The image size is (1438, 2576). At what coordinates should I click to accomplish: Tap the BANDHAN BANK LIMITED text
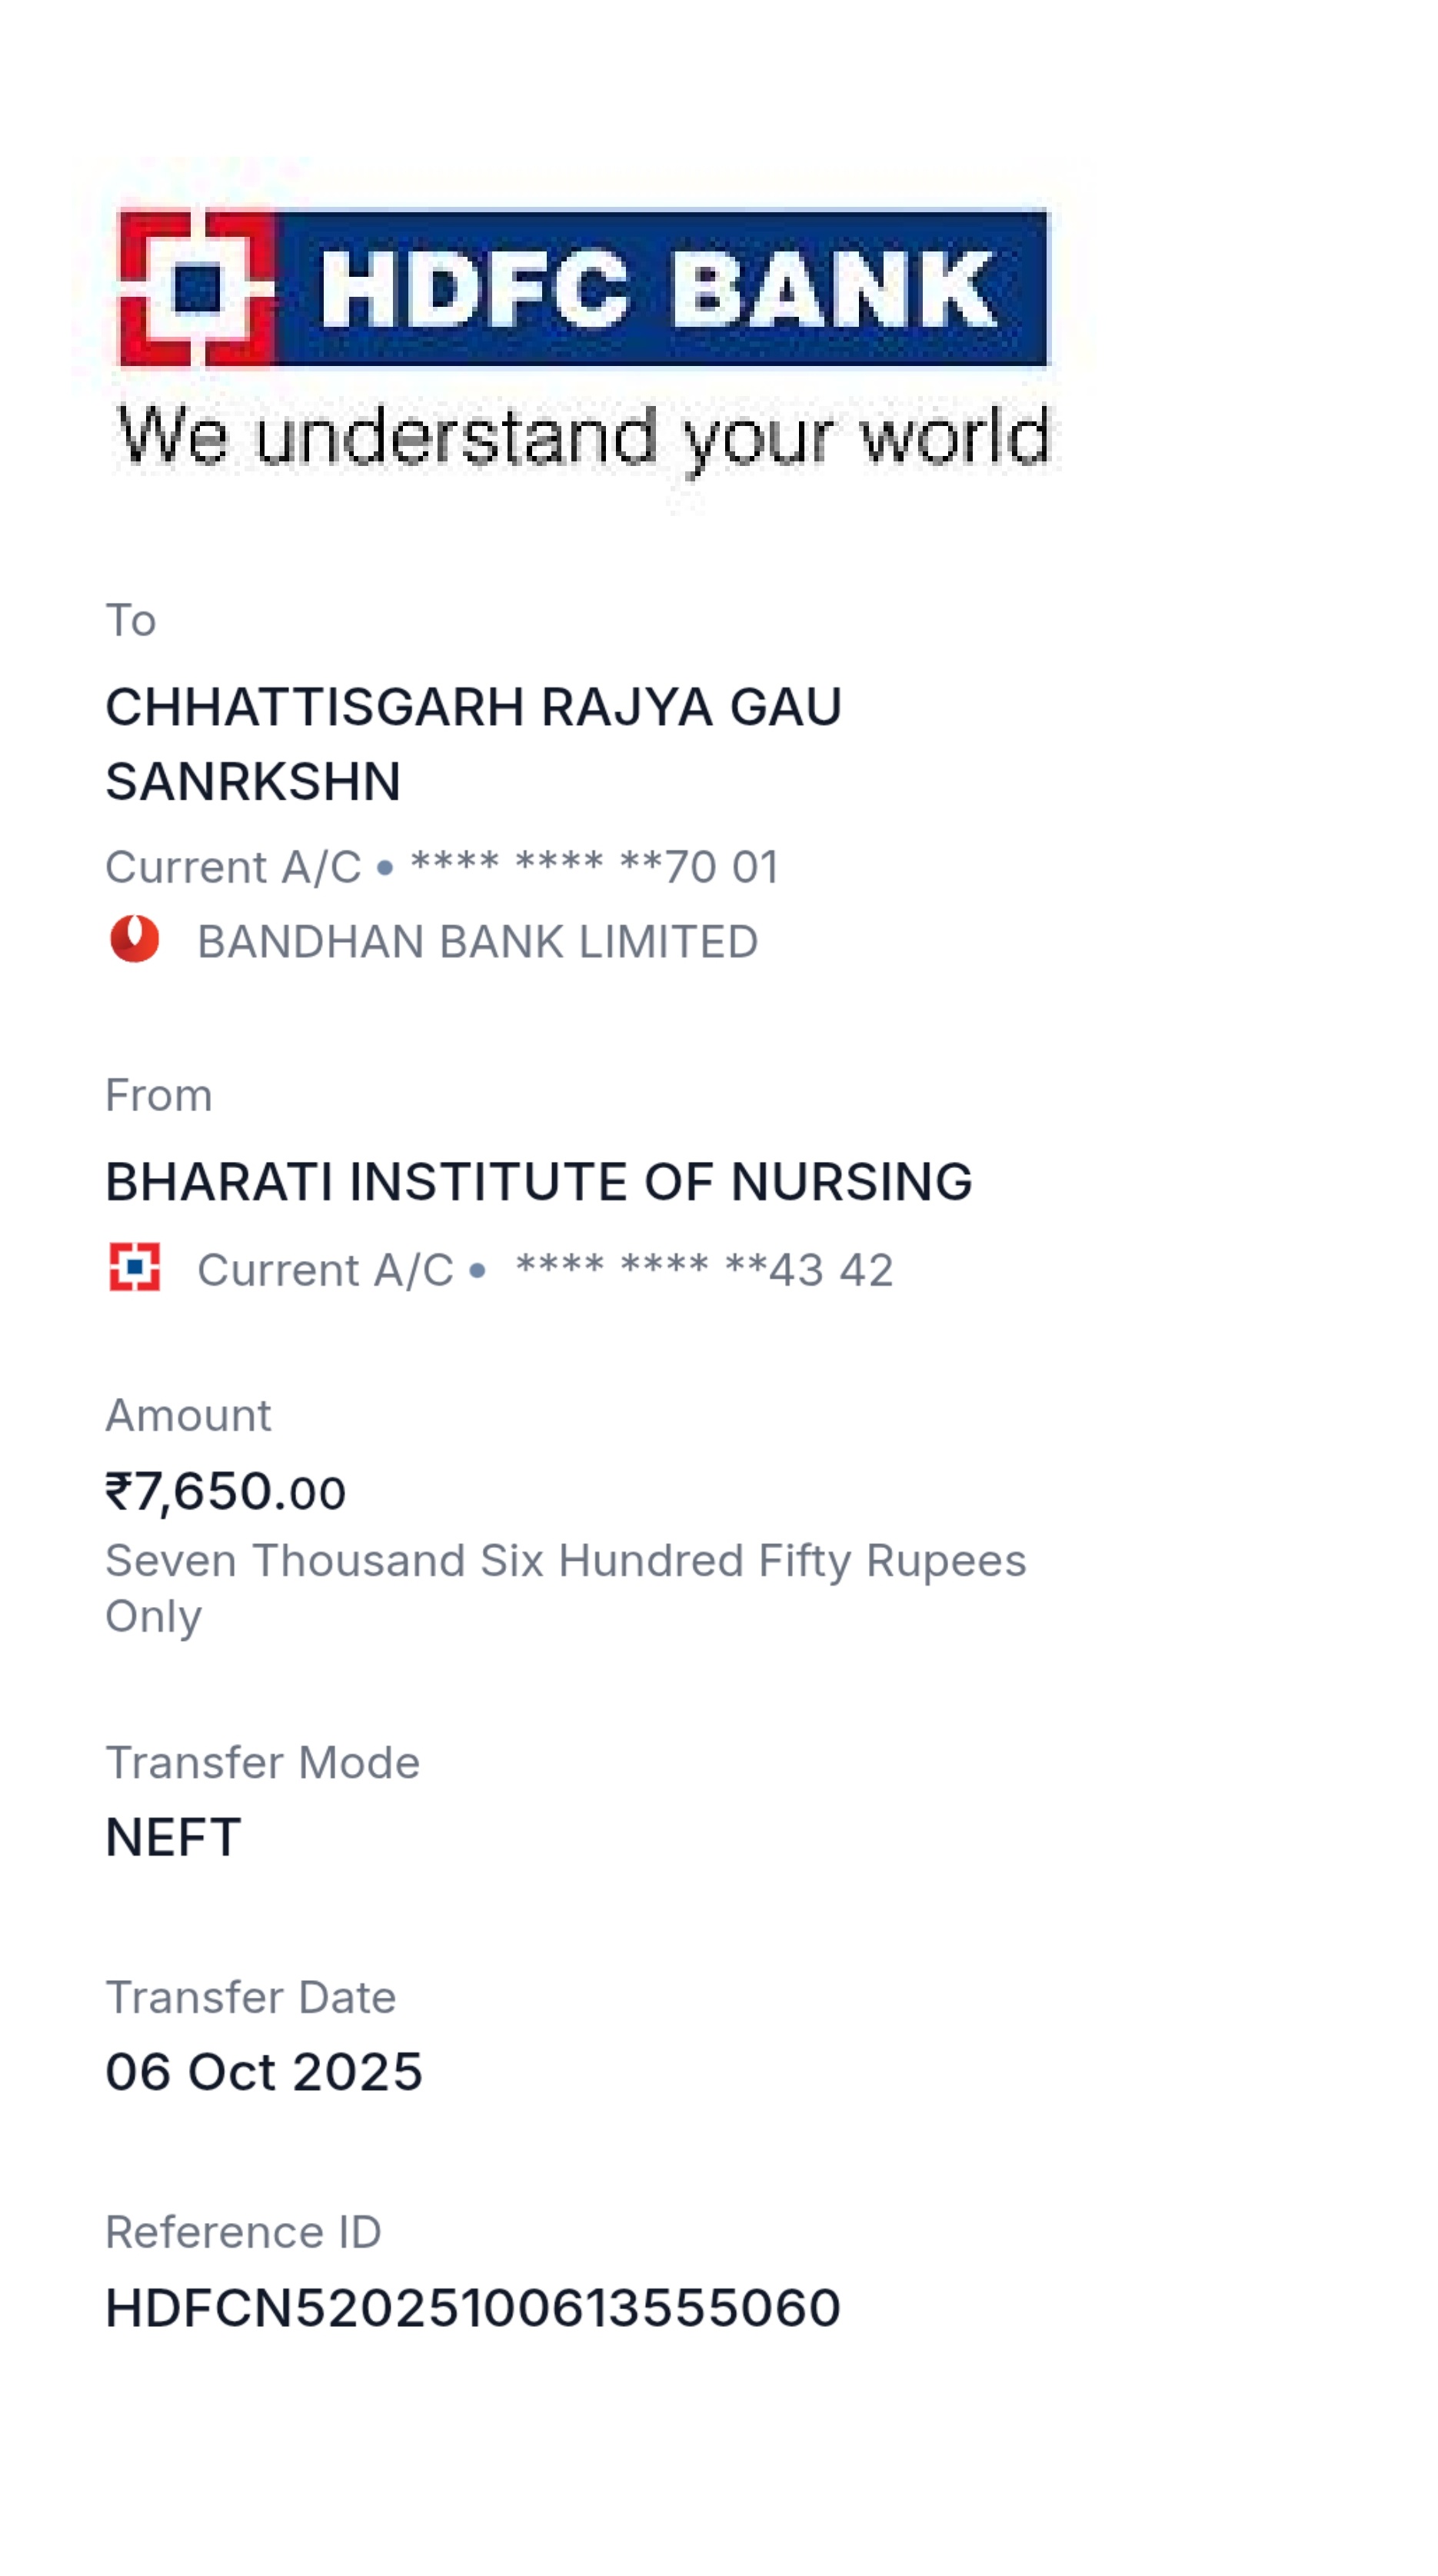(477, 942)
